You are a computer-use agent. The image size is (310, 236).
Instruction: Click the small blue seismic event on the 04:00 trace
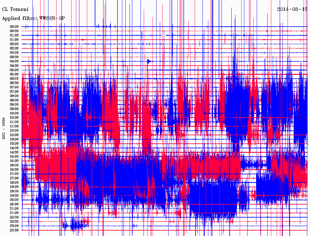[x=149, y=61]
